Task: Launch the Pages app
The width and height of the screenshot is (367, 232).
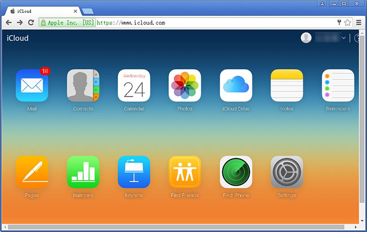Action: [x=32, y=172]
